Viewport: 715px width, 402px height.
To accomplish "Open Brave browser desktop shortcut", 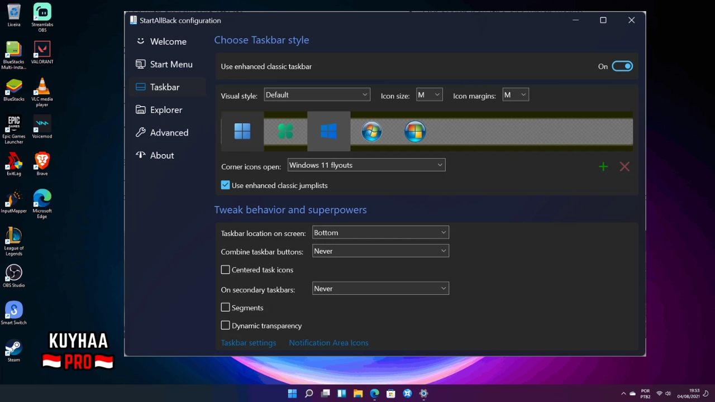I will pos(42,164).
